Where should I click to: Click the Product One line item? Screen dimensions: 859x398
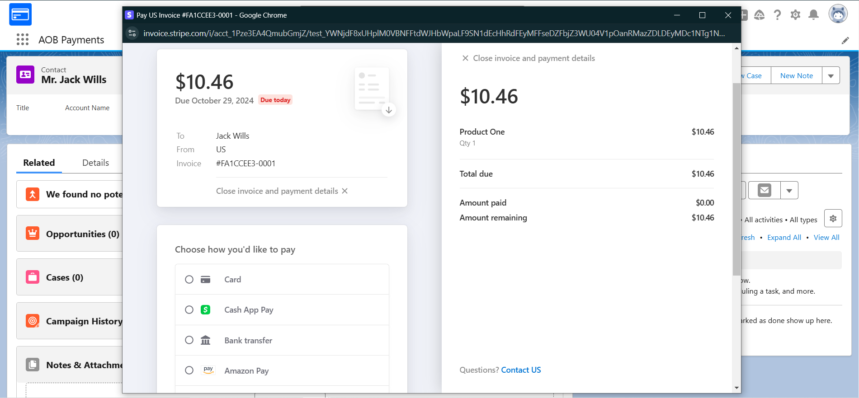587,137
